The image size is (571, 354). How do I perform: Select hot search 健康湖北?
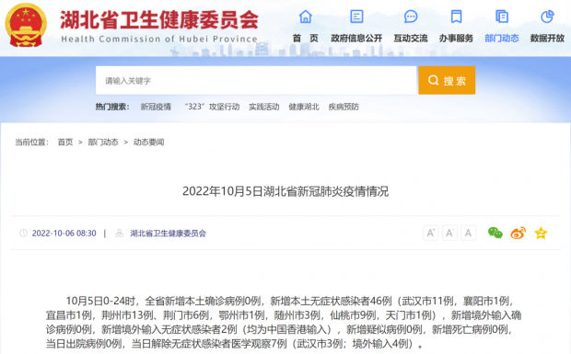coord(304,107)
